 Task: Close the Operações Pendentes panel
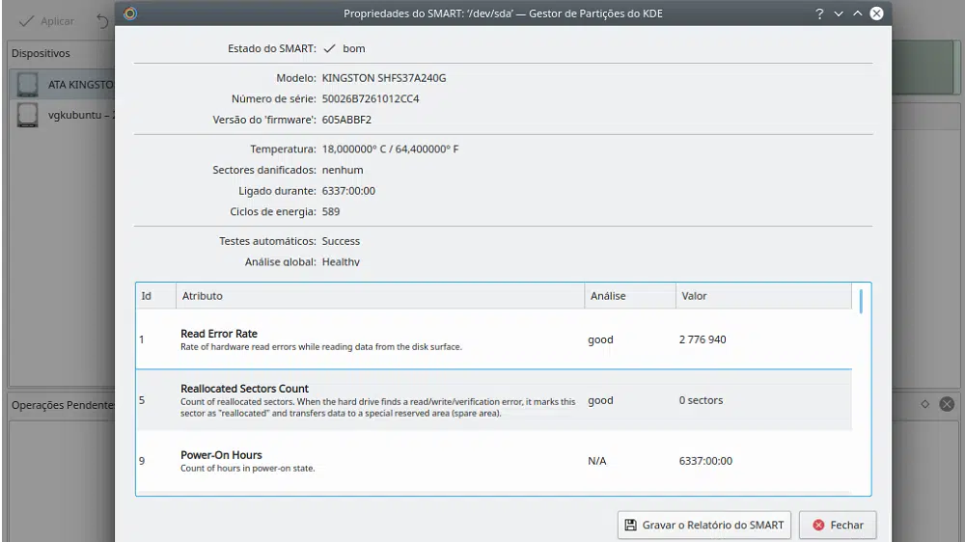[947, 404]
